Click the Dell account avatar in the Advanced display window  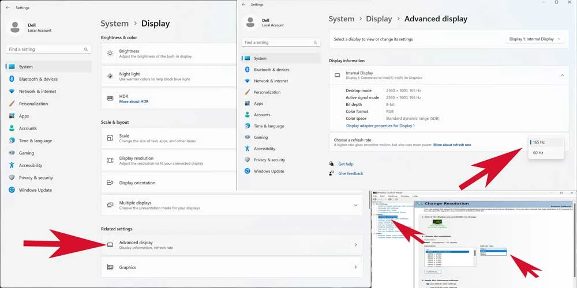[250, 22]
